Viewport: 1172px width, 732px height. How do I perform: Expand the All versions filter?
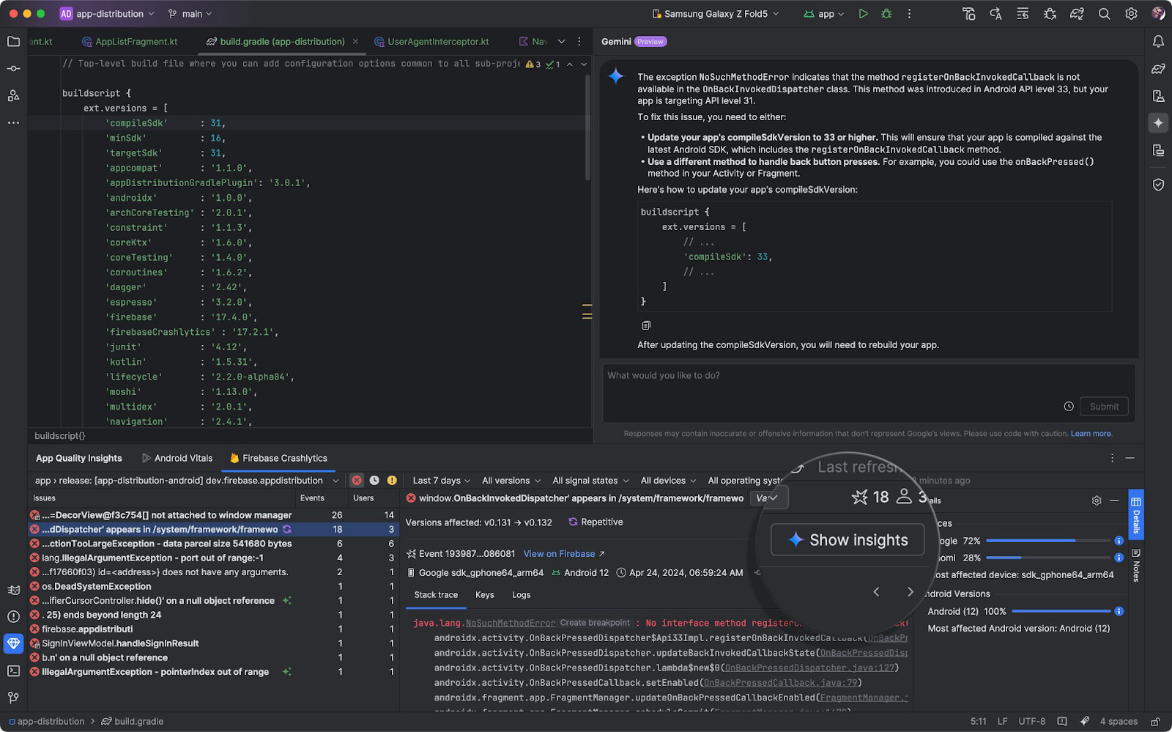(x=511, y=481)
